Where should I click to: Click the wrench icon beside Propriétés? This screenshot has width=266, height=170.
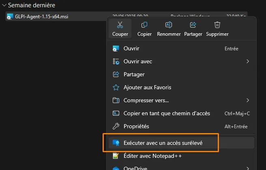click(x=116, y=126)
